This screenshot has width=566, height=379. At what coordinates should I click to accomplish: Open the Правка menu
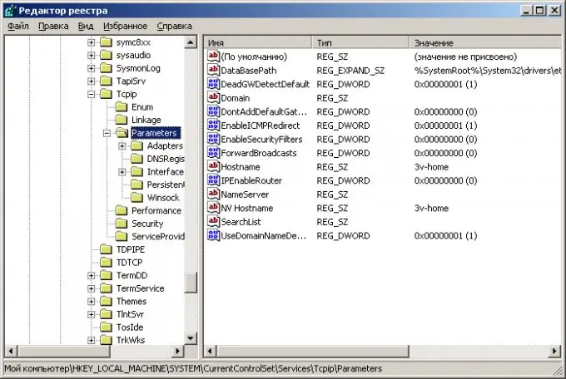point(53,26)
